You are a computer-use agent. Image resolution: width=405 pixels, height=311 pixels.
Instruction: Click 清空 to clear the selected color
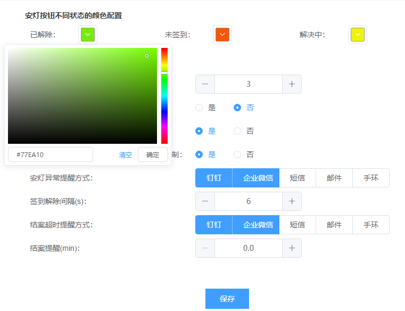pyautogui.click(x=126, y=155)
